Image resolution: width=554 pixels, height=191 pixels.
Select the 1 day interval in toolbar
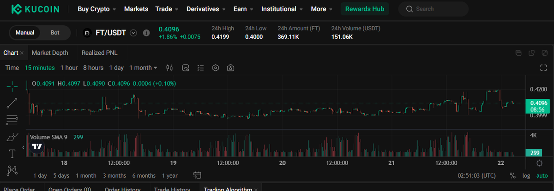pos(116,68)
